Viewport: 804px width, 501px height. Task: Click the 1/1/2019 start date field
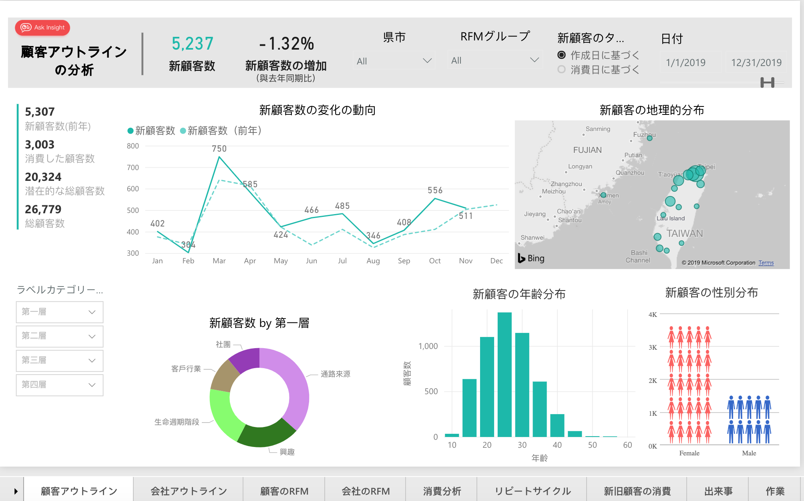tap(685, 62)
